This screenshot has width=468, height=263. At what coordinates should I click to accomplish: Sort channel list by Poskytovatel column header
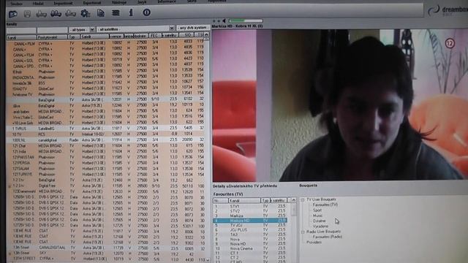point(52,37)
